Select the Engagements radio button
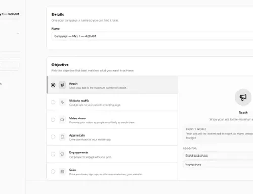253x194 pixels. (x=53, y=154)
